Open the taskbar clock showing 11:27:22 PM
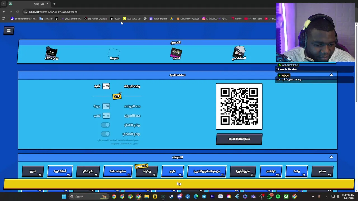 click(348, 197)
